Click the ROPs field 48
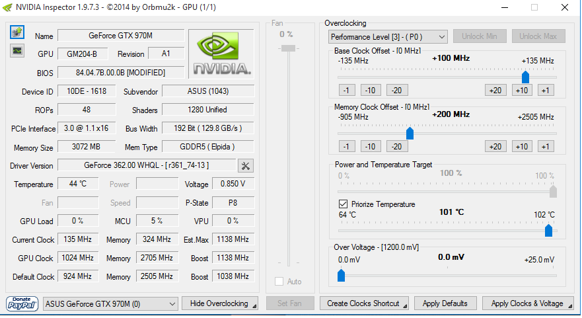The image size is (582, 318). (x=87, y=110)
